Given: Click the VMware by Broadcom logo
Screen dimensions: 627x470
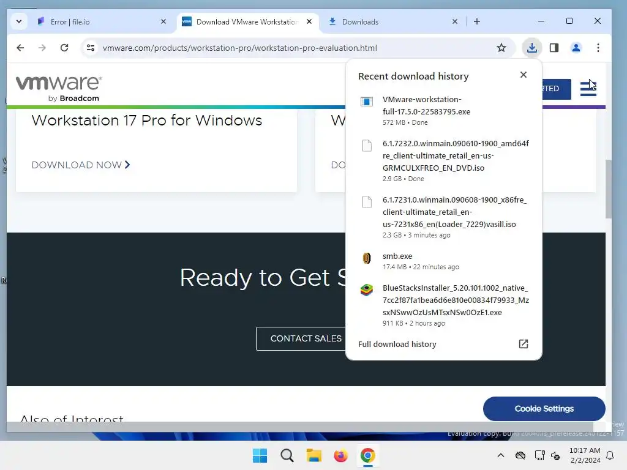Looking at the screenshot, I should point(58,88).
